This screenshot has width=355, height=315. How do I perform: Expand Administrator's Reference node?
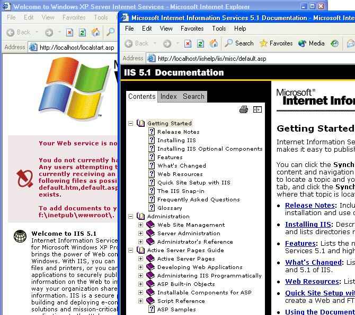pyautogui.click(x=140, y=242)
